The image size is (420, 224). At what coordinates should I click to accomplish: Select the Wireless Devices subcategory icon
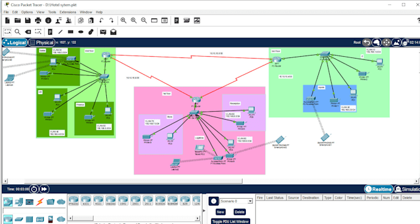click(x=40, y=220)
